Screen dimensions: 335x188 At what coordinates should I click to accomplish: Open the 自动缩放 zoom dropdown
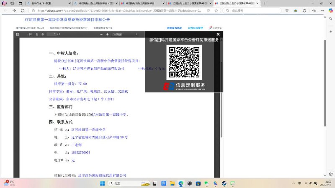coord(125,34)
